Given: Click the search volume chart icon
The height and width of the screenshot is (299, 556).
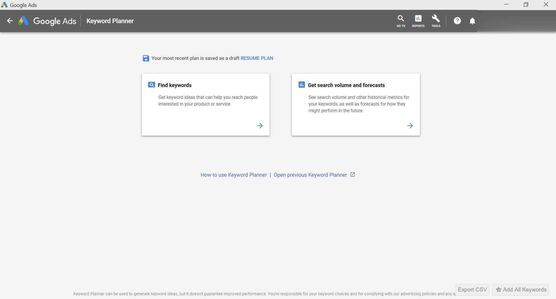Looking at the screenshot, I should tap(301, 84).
